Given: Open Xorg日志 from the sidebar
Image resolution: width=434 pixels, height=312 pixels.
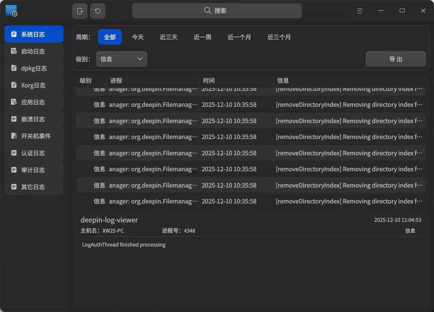Looking at the screenshot, I should (34, 85).
